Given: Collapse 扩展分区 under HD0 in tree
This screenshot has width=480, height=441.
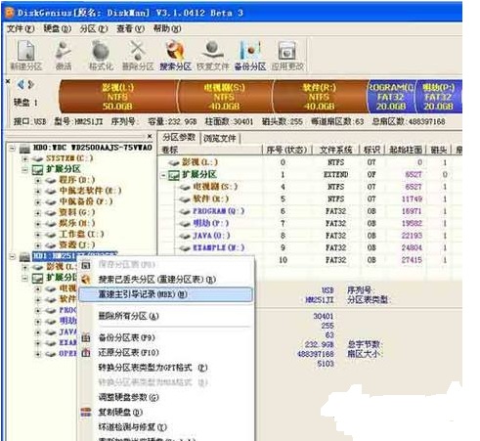Looking at the screenshot, I should point(24,169).
